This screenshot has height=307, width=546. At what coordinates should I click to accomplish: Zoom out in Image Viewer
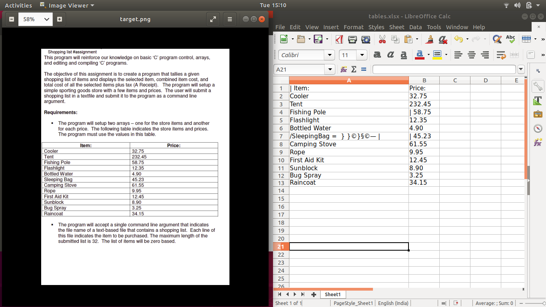(11, 19)
